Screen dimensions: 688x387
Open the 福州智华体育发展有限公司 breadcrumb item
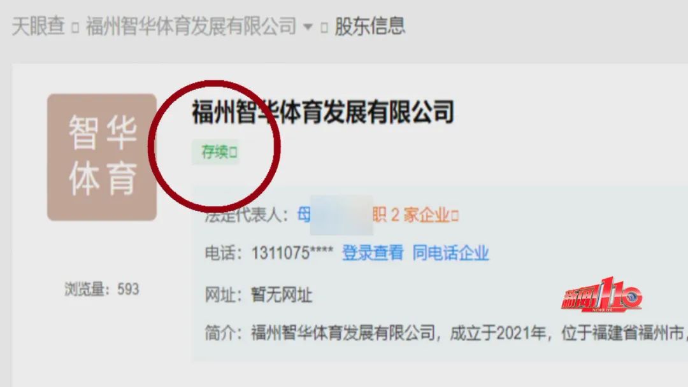click(x=191, y=26)
